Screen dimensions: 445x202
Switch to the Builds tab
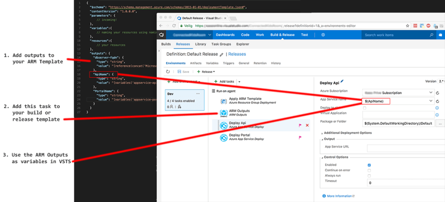[x=166, y=44]
